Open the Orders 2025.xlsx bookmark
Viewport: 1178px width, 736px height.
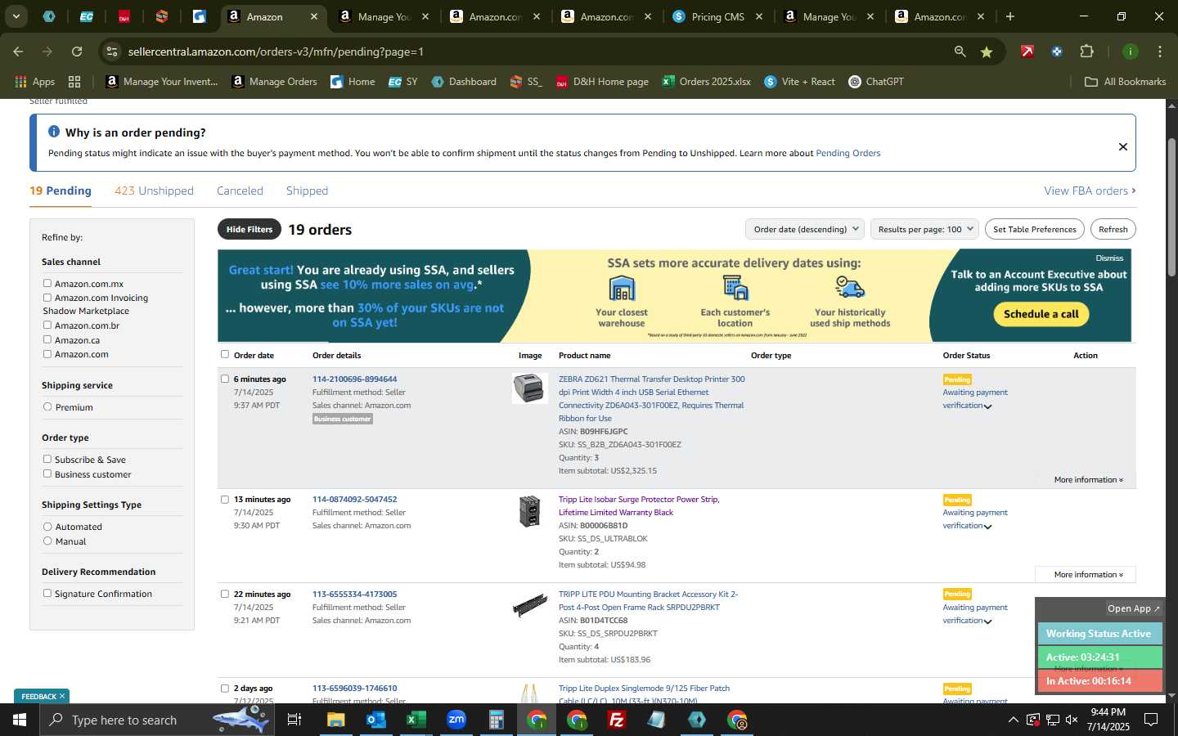[x=707, y=82]
